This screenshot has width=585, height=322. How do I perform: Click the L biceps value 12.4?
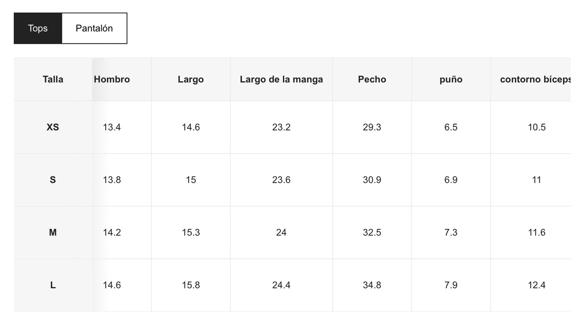pyautogui.click(x=537, y=285)
